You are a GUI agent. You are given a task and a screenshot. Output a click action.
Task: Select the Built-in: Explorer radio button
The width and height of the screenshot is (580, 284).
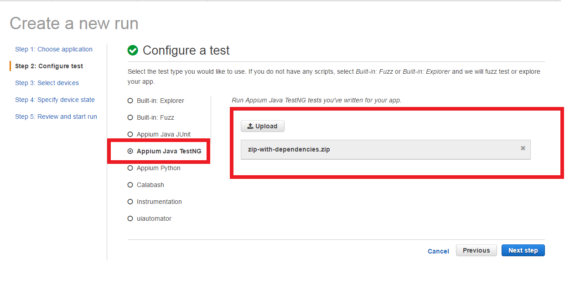click(x=130, y=101)
